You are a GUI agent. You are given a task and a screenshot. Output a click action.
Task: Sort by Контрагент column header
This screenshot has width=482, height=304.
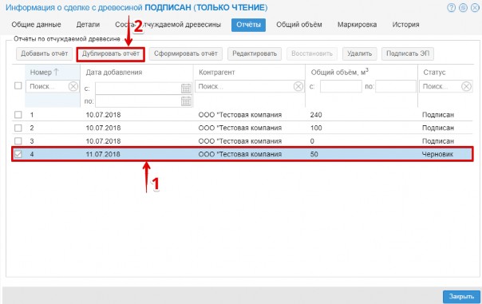[217, 73]
